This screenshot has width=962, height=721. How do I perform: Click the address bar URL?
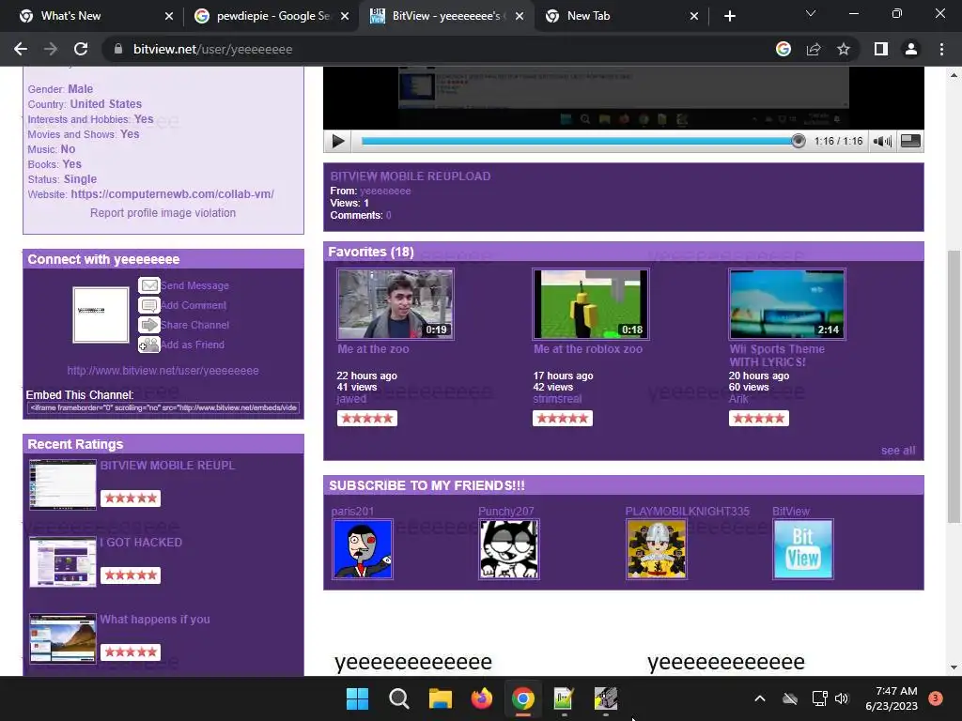point(212,49)
